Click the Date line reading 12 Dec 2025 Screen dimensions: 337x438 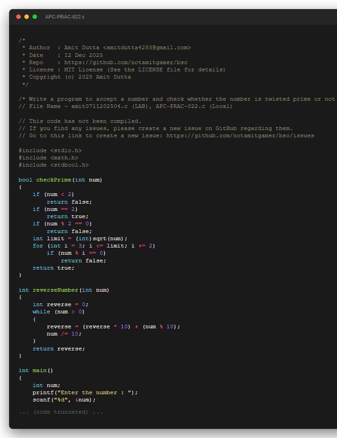(x=63, y=55)
